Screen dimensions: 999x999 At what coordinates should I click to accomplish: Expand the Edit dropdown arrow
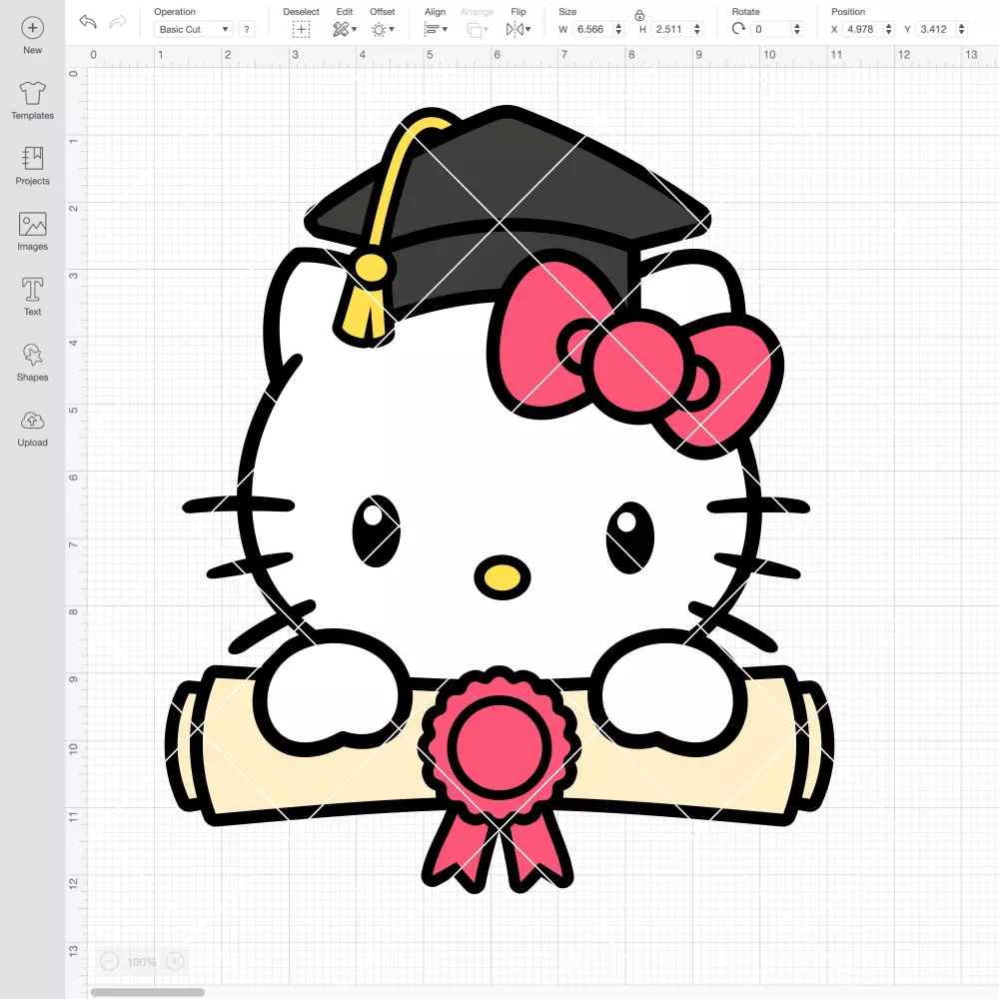(x=355, y=29)
